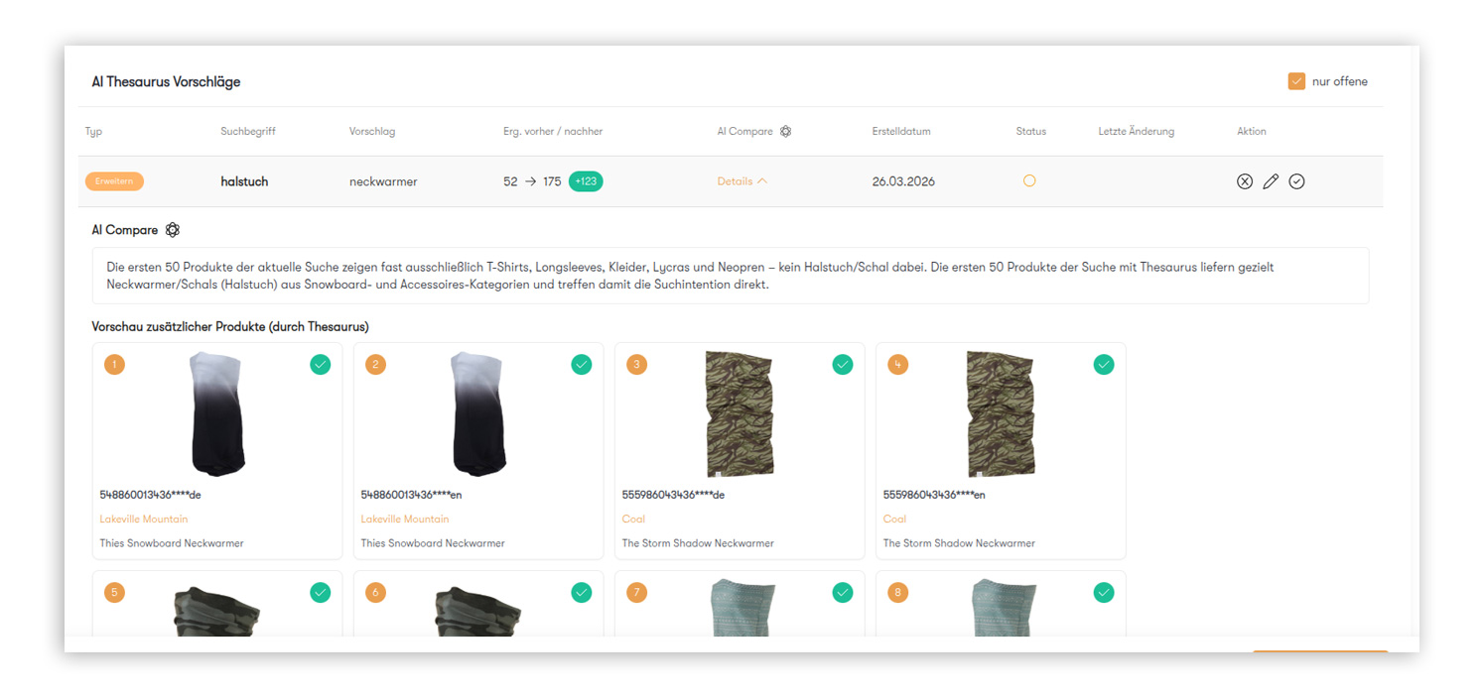This screenshot has height=696, width=1484.
Task: Click the number 7 badge on seventh product
Action: point(636,592)
